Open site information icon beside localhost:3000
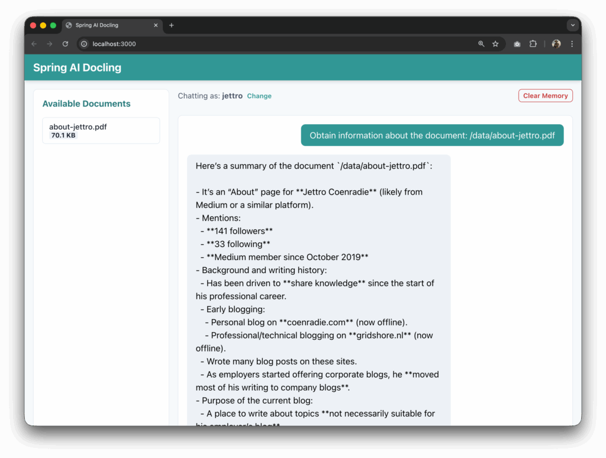606x458 pixels. 83,44
